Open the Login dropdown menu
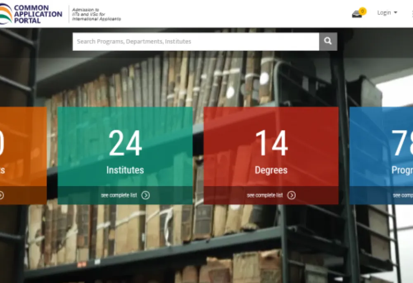 387,13
